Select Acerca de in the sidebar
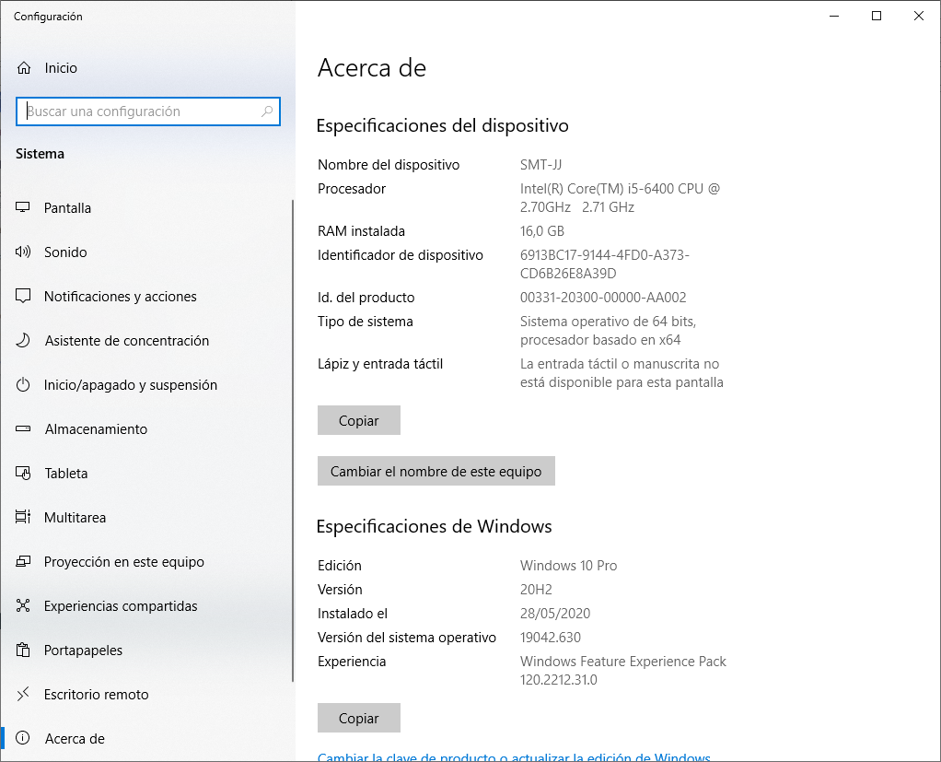The image size is (941, 762). click(x=74, y=739)
